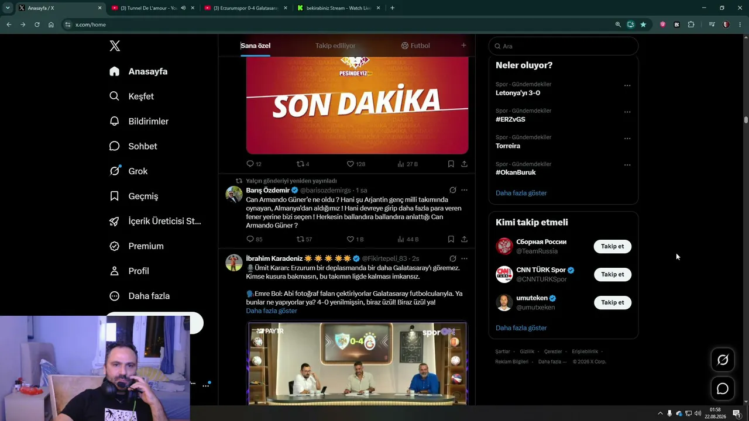Open more options on İbrahim Karadeniz's post
This screenshot has height=421, width=749.
point(464,258)
